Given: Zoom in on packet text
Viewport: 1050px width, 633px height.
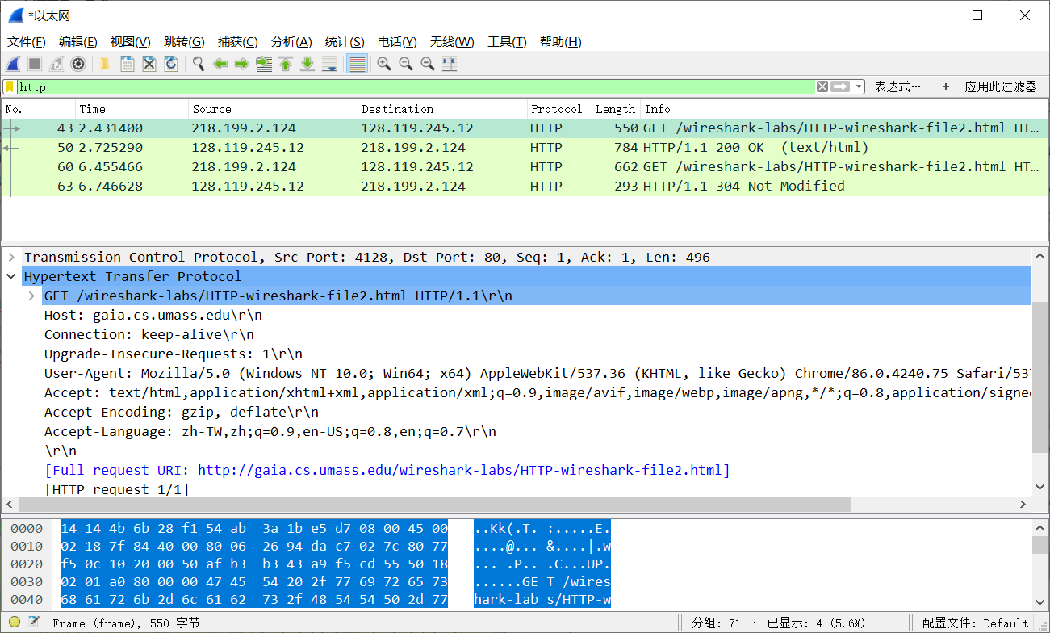Looking at the screenshot, I should (384, 64).
